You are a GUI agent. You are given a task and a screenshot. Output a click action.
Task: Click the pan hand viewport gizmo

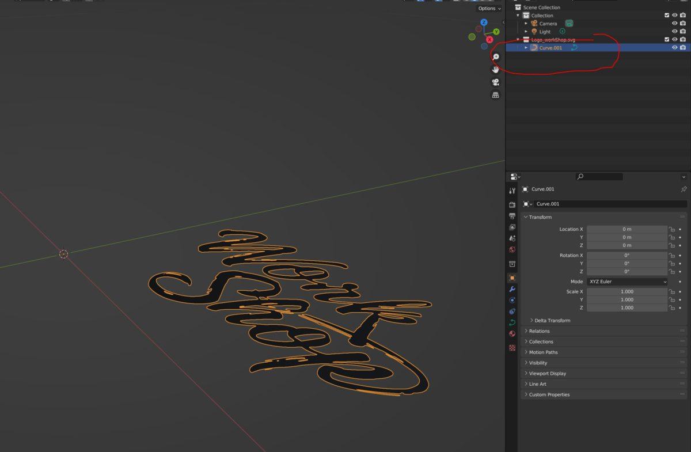495,69
